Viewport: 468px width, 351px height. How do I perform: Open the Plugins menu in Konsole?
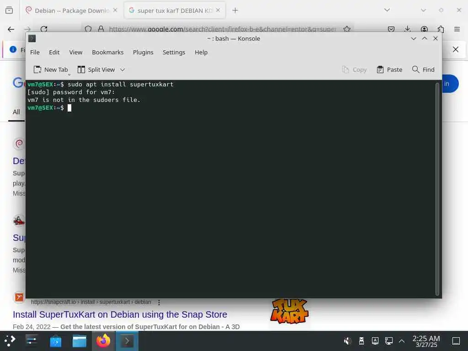click(143, 52)
